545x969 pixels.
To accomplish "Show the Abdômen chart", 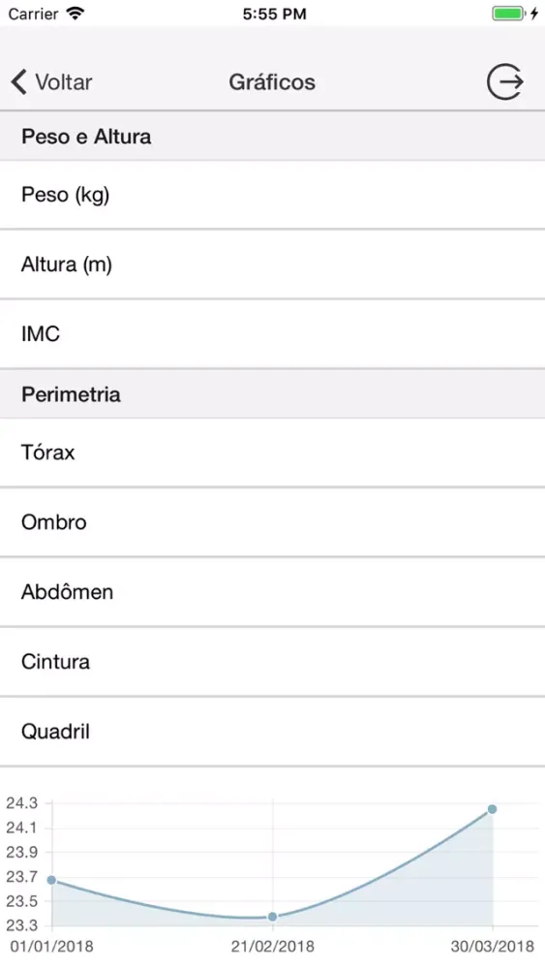I will click(272, 592).
